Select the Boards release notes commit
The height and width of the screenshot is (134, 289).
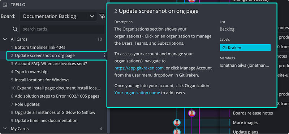point(253,113)
